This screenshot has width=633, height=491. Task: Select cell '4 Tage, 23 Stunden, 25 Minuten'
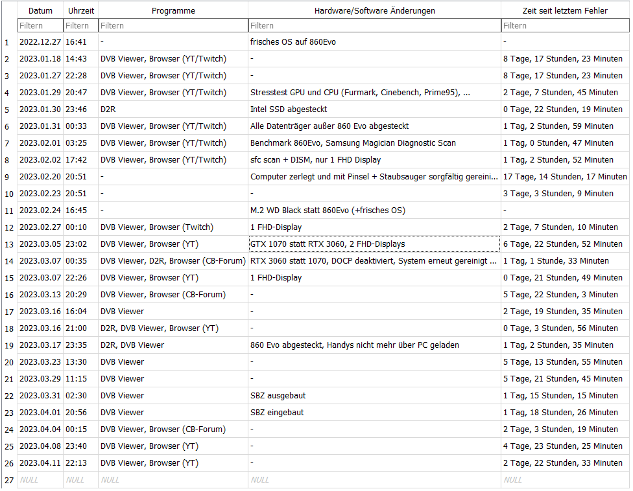[x=565, y=446]
